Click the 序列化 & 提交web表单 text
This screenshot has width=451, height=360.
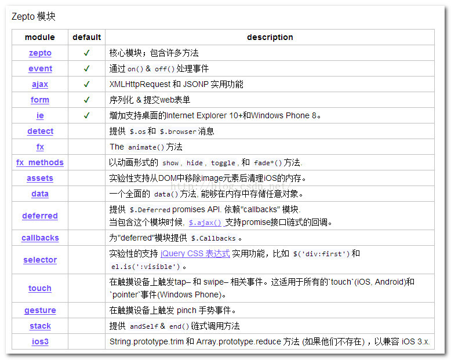(150, 100)
